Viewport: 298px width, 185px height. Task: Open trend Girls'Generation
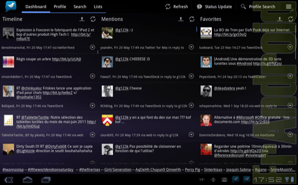coord(118,169)
